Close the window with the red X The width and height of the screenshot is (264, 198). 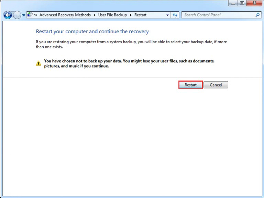point(254,3)
